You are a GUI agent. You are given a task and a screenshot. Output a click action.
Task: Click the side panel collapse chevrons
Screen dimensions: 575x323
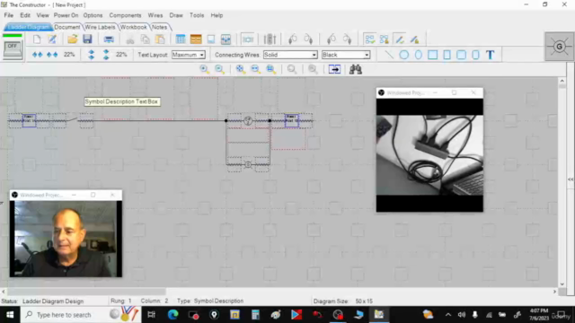click(571, 179)
